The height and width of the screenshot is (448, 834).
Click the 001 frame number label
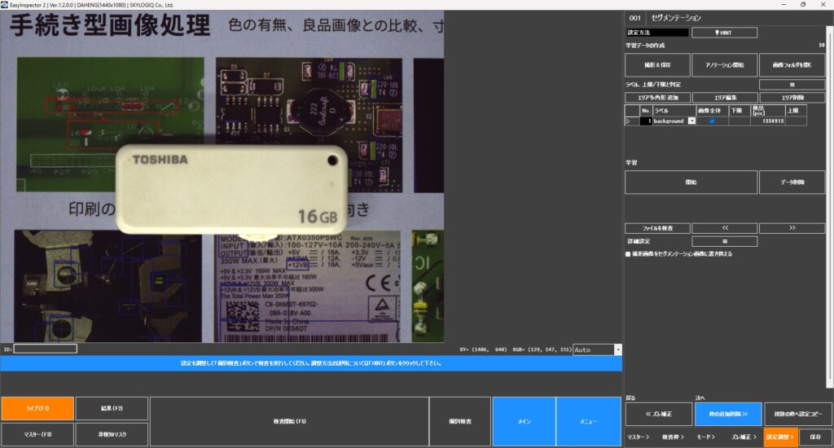635,18
